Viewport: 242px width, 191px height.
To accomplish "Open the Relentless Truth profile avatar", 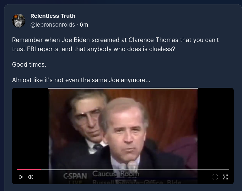I will pyautogui.click(x=19, y=20).
